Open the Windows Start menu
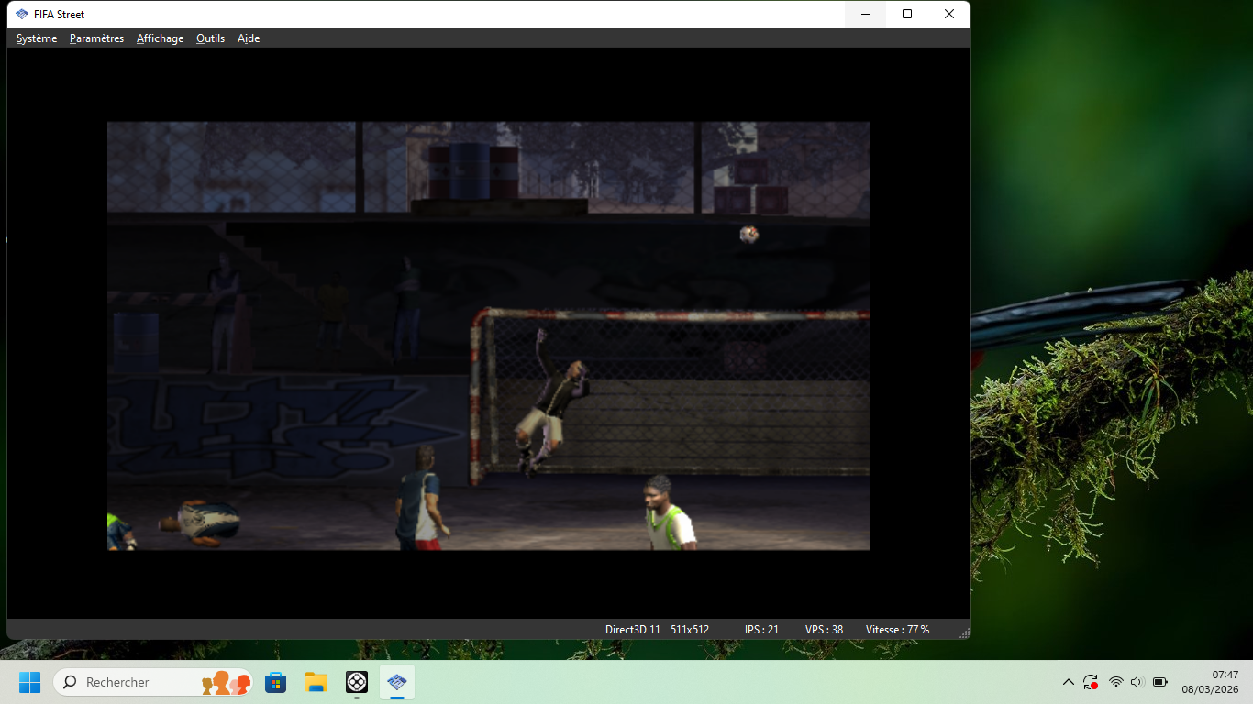The image size is (1253, 704). [30, 682]
